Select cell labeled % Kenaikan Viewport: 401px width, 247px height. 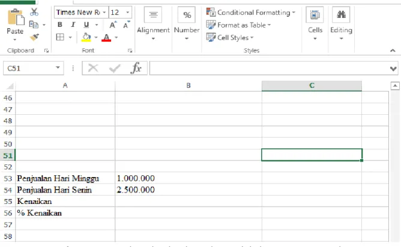65,213
